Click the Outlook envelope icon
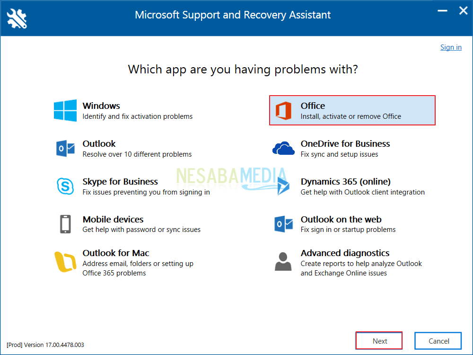 pyautogui.click(x=65, y=149)
